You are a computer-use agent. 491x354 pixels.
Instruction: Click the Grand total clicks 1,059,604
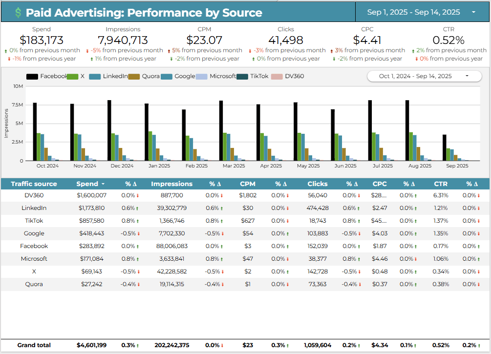318,345
